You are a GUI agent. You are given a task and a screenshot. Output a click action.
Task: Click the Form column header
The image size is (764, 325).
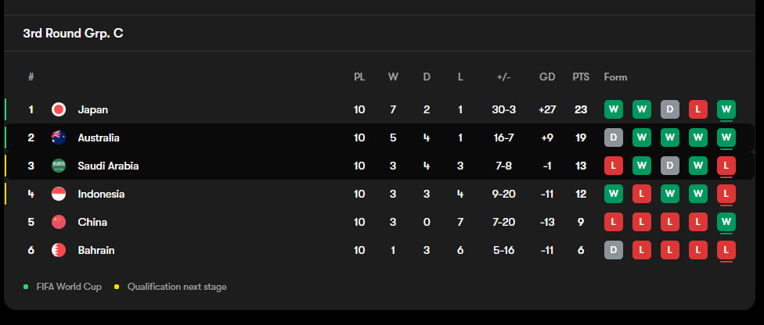click(615, 77)
